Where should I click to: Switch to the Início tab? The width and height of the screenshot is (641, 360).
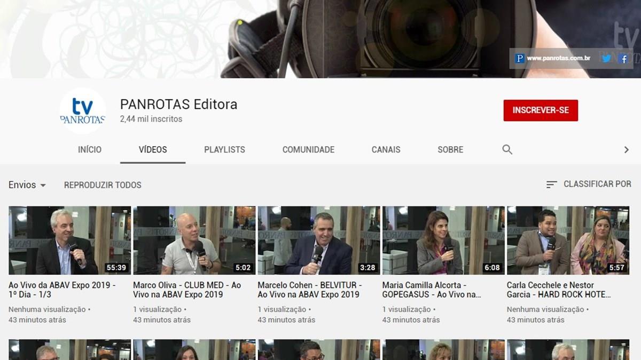pos(90,150)
